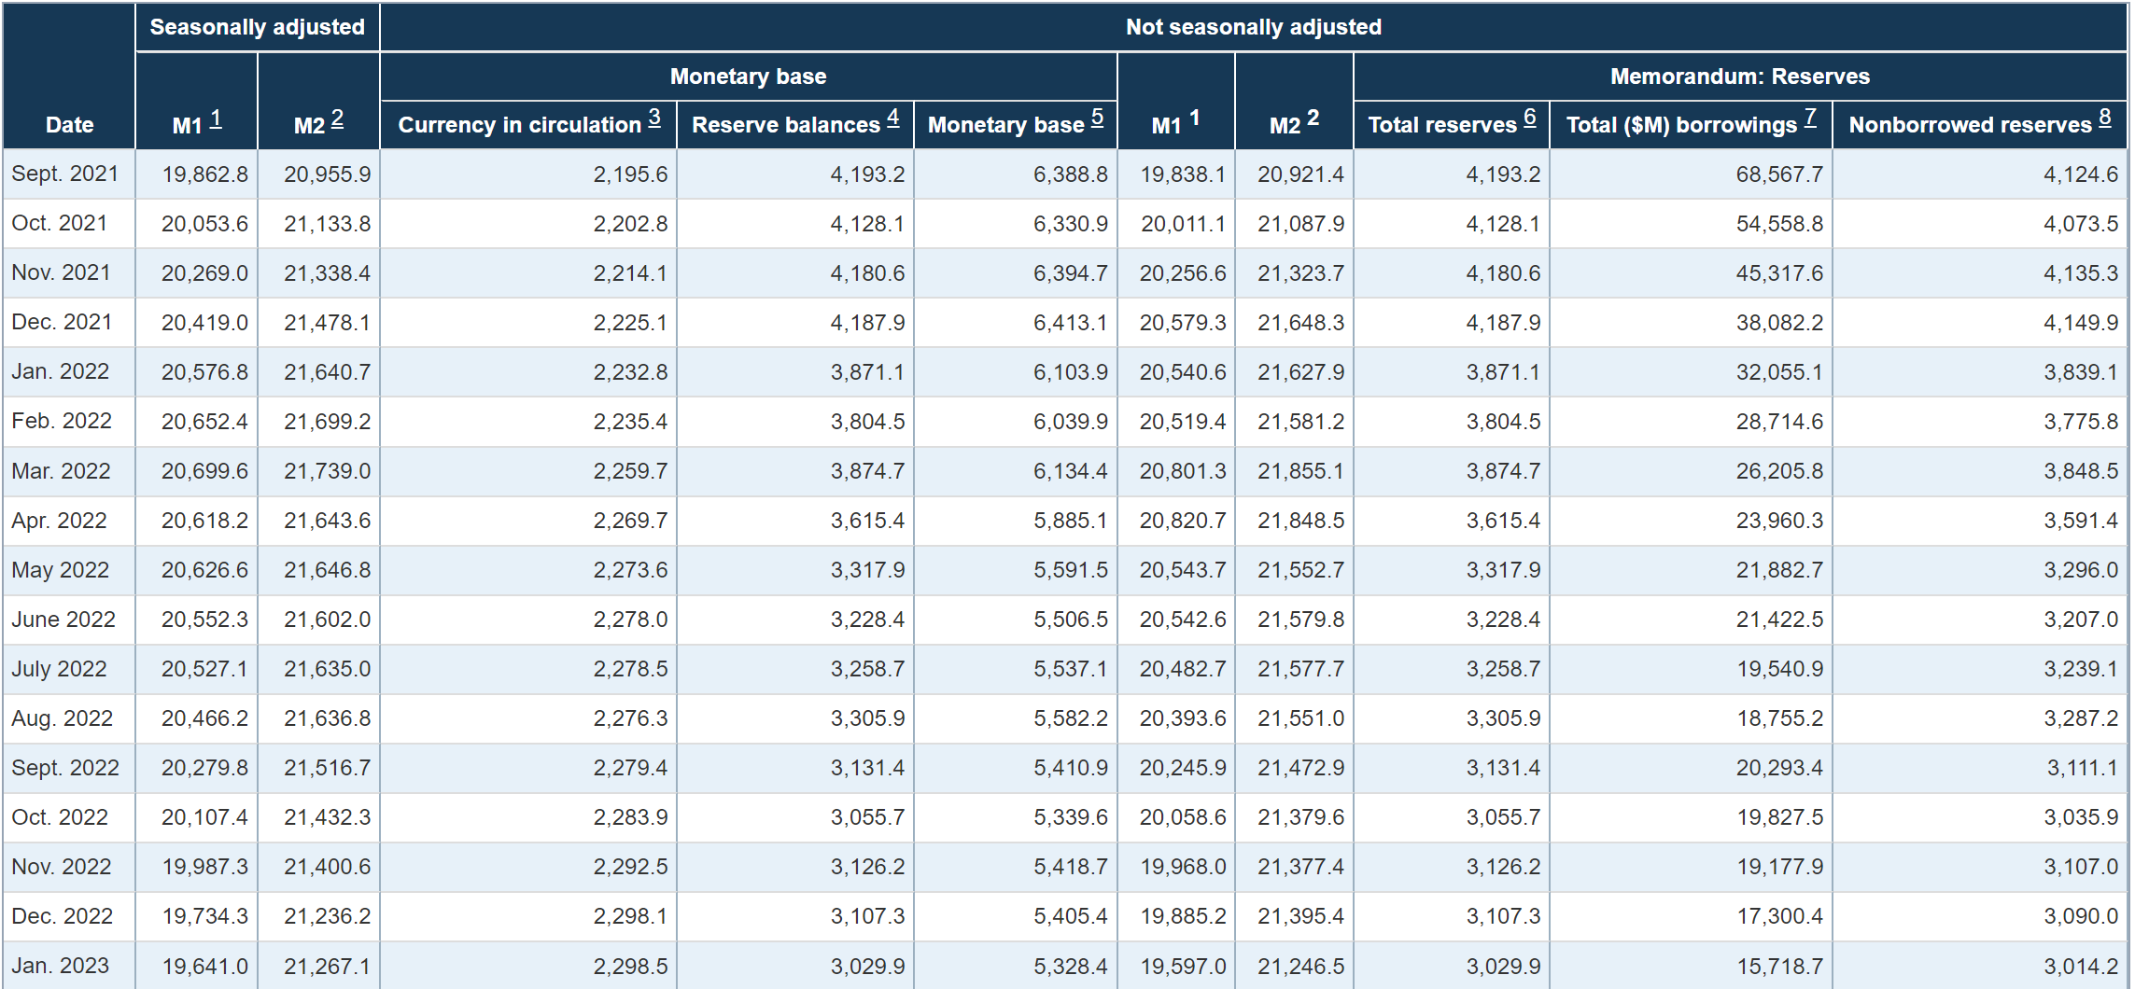Click the June 2022 row label
The width and height of the screenshot is (2135, 989).
[63, 620]
